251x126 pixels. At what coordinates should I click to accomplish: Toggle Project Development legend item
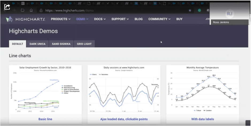tap(71, 91)
